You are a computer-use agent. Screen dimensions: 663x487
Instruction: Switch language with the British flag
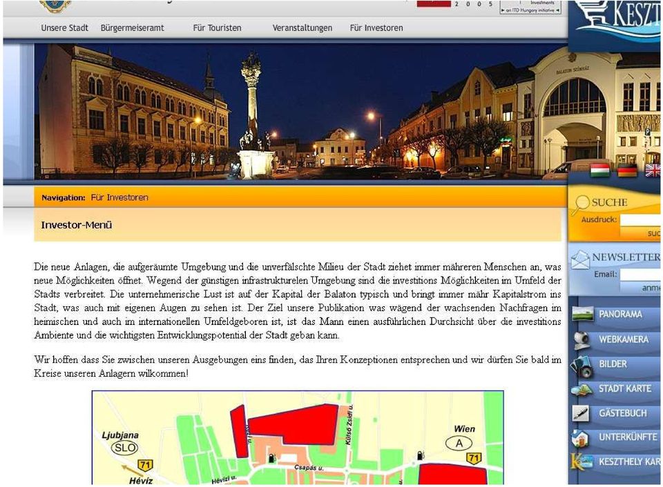[x=653, y=170]
